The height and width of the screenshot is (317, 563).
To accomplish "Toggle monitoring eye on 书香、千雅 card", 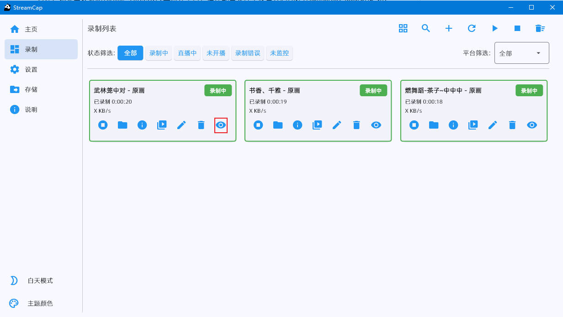I will pyautogui.click(x=376, y=125).
